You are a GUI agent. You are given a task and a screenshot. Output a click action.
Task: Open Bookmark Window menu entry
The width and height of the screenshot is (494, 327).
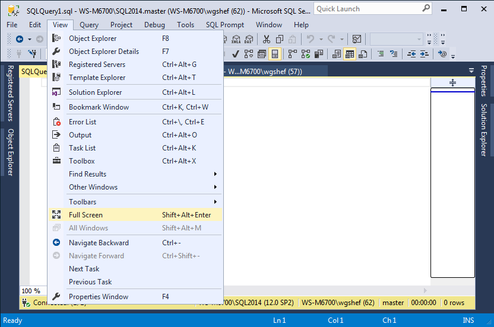click(135, 107)
